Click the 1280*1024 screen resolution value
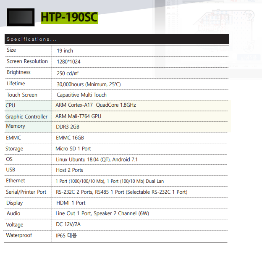This screenshot has width=262, height=258. [x=68, y=62]
